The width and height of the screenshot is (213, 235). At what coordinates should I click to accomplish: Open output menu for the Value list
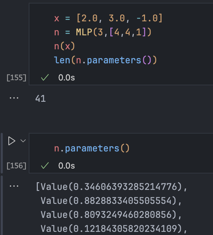pyautogui.click(x=14, y=186)
